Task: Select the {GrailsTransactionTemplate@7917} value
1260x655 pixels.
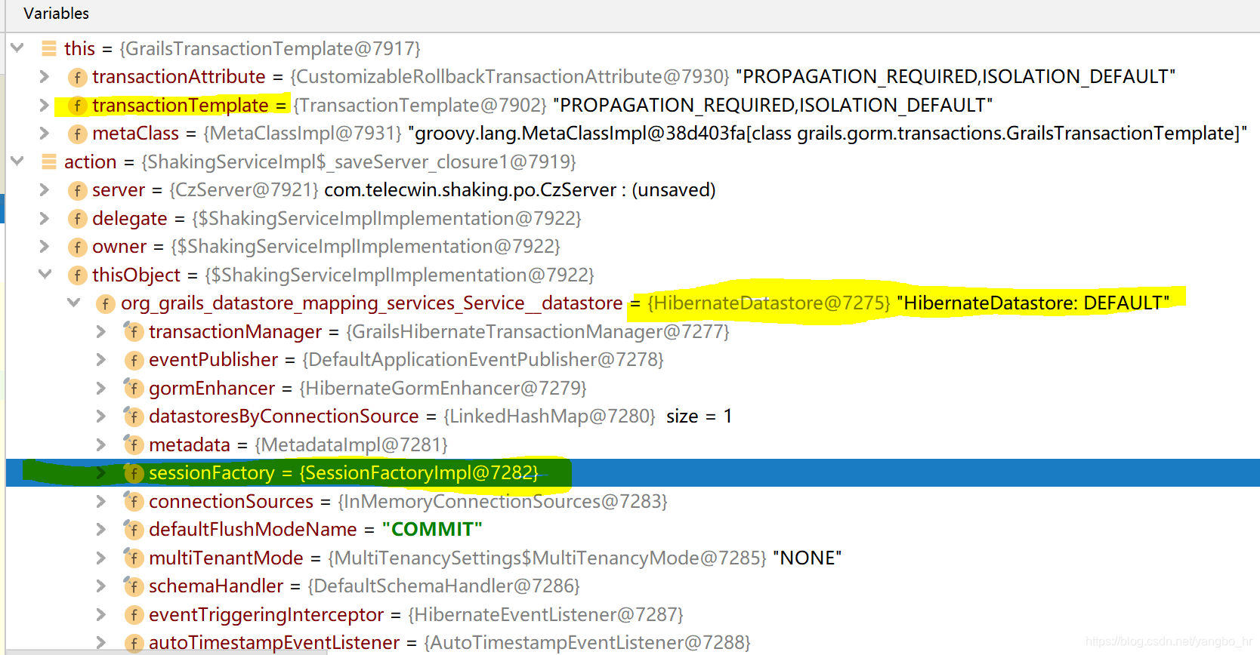Action: tap(270, 48)
